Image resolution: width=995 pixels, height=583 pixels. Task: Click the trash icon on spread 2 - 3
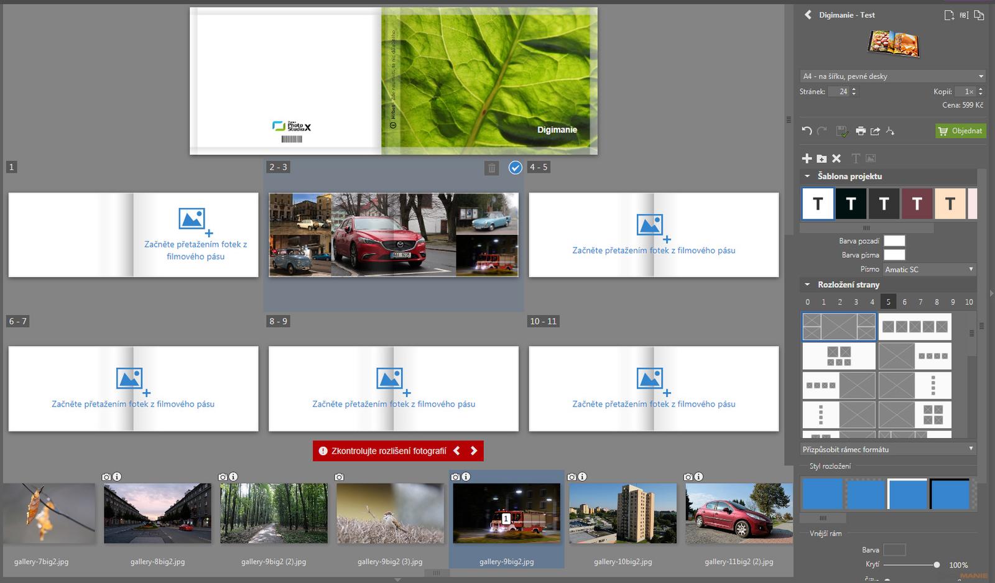point(491,168)
